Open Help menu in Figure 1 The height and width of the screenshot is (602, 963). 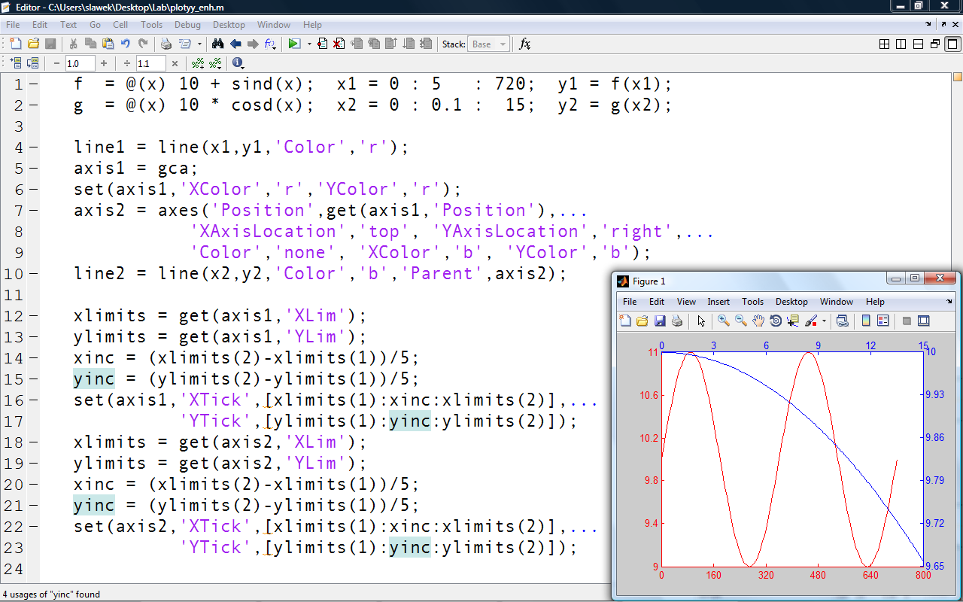point(875,302)
